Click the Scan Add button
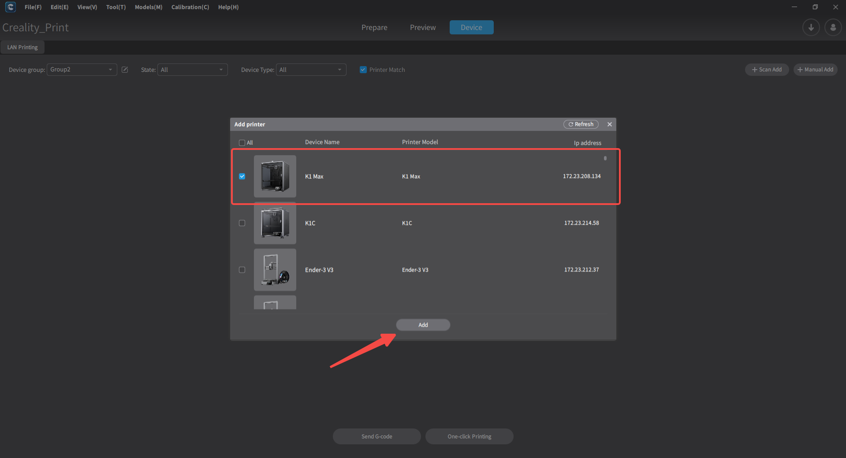 coord(767,70)
